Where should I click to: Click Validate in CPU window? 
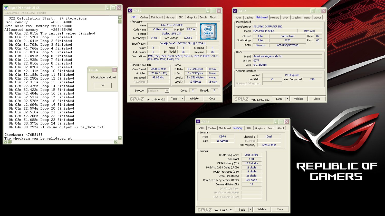[194, 99]
